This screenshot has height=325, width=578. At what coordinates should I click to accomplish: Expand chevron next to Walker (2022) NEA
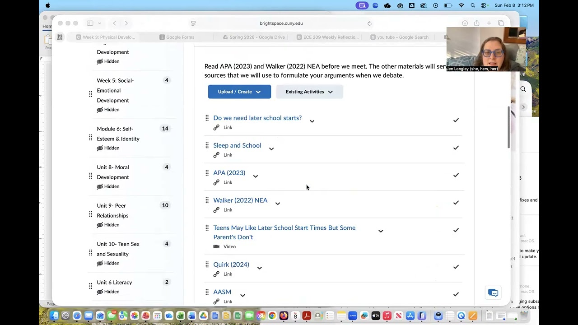coord(278,204)
